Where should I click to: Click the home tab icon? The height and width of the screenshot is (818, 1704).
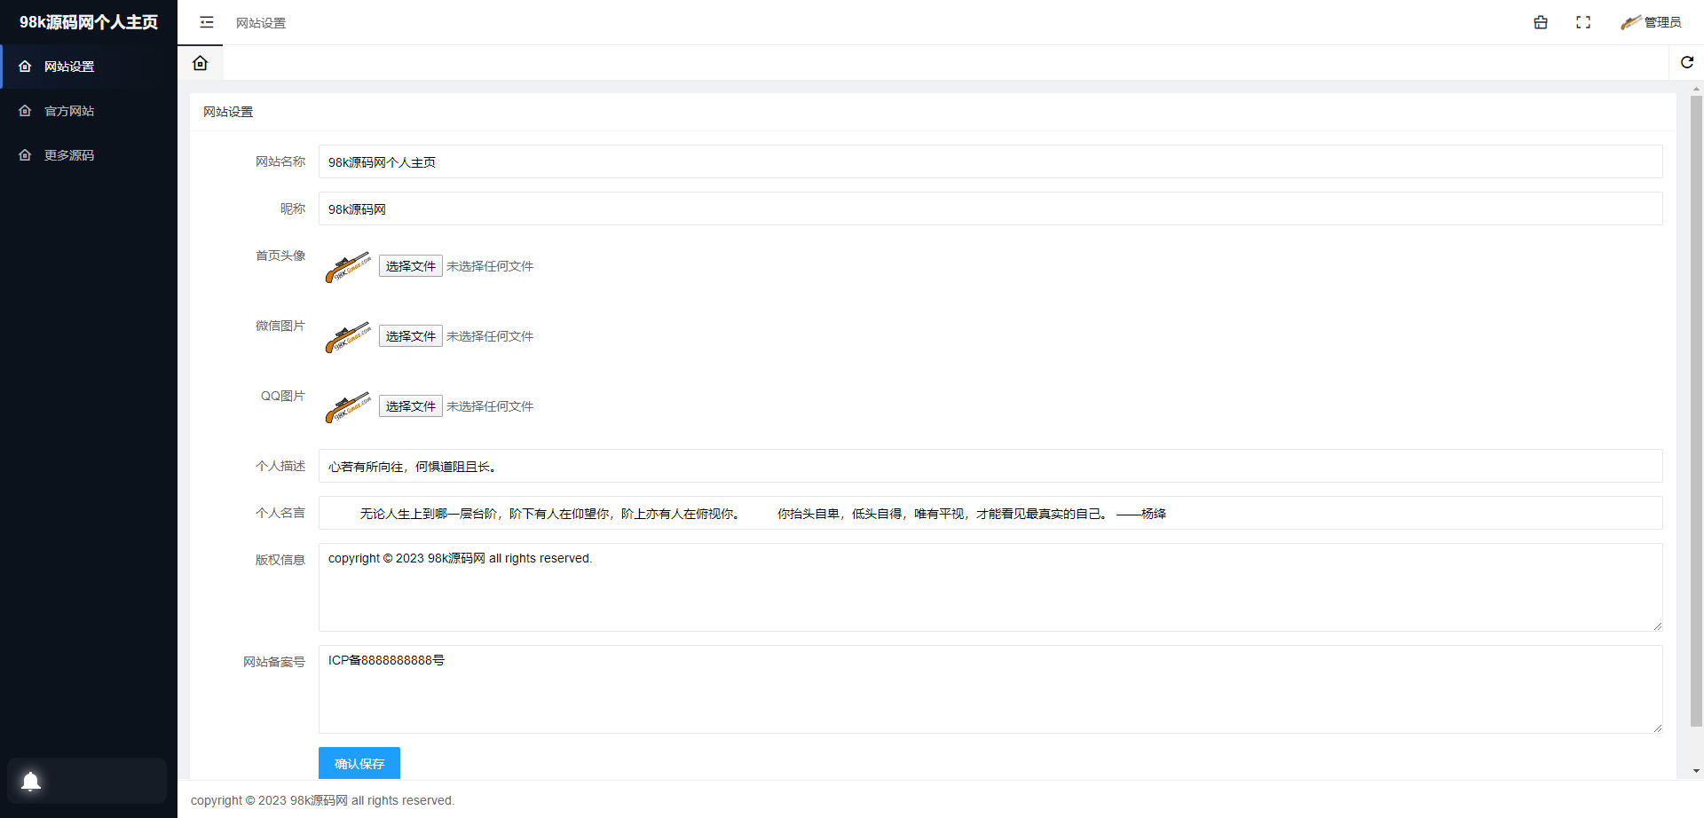click(x=201, y=63)
